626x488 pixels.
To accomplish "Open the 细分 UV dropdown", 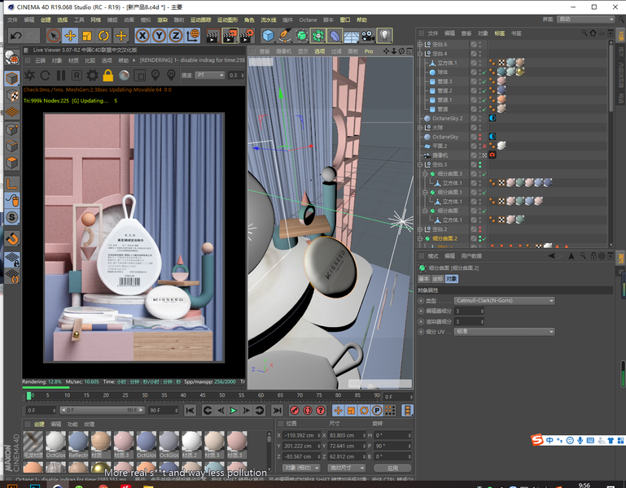I will coord(504,332).
